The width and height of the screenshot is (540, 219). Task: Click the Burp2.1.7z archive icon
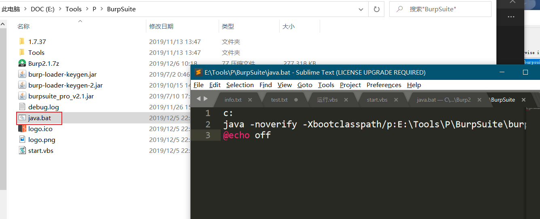click(22, 63)
